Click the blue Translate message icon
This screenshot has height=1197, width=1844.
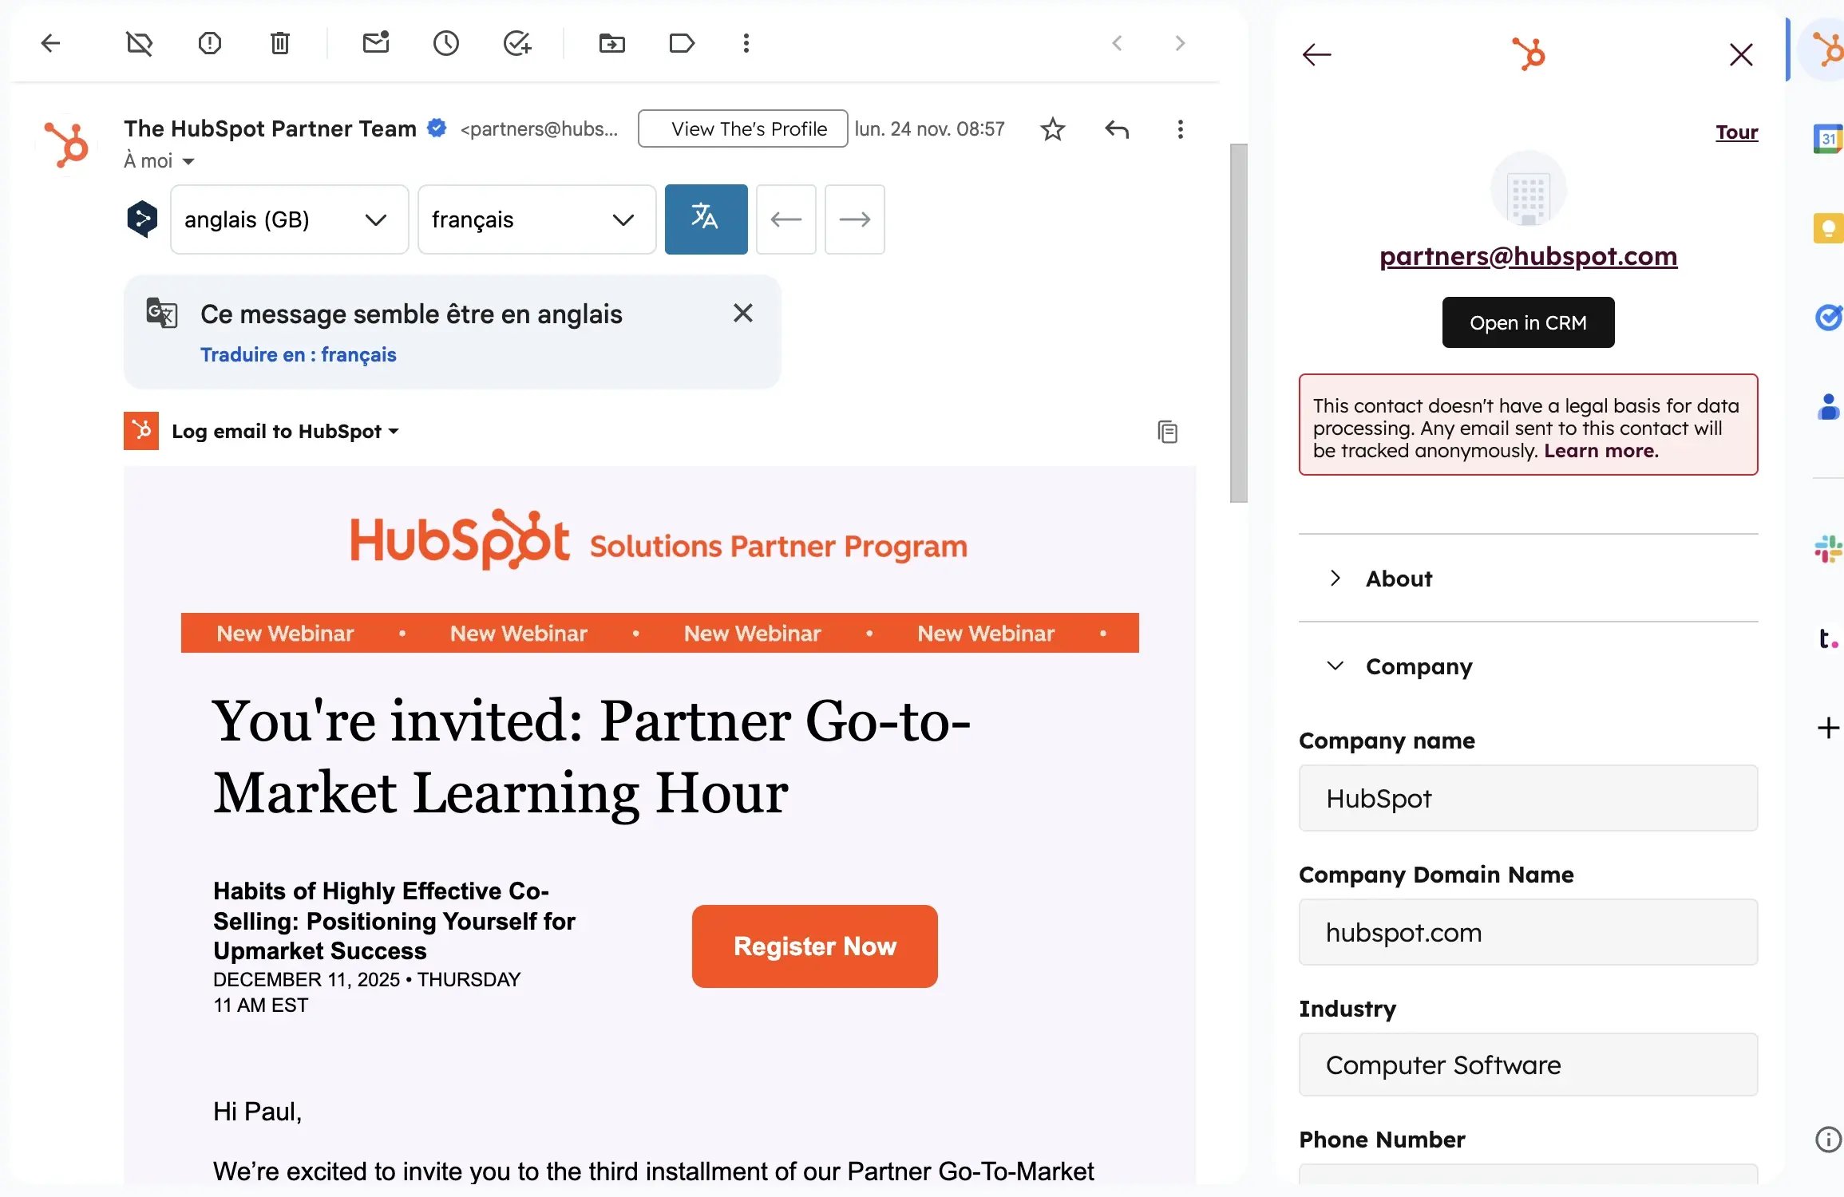705,219
